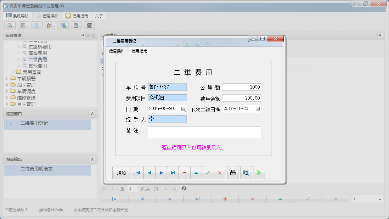Image resolution: width=389 pixels, height=219 pixels.
Task: Cancel changes with the red X icon
Action: tap(220, 173)
